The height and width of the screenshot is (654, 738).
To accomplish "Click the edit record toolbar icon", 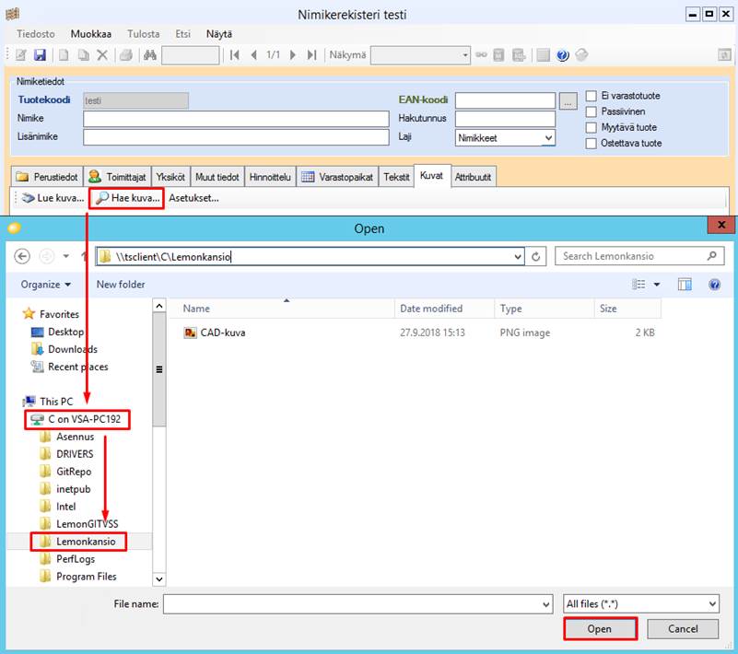I will click(x=20, y=55).
